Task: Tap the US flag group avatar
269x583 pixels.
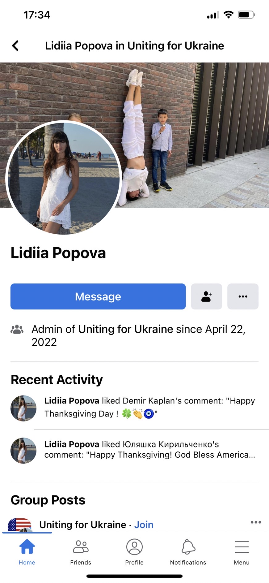Action: [19, 525]
